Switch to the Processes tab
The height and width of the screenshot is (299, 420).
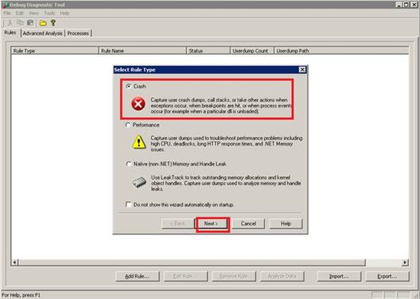[78, 33]
